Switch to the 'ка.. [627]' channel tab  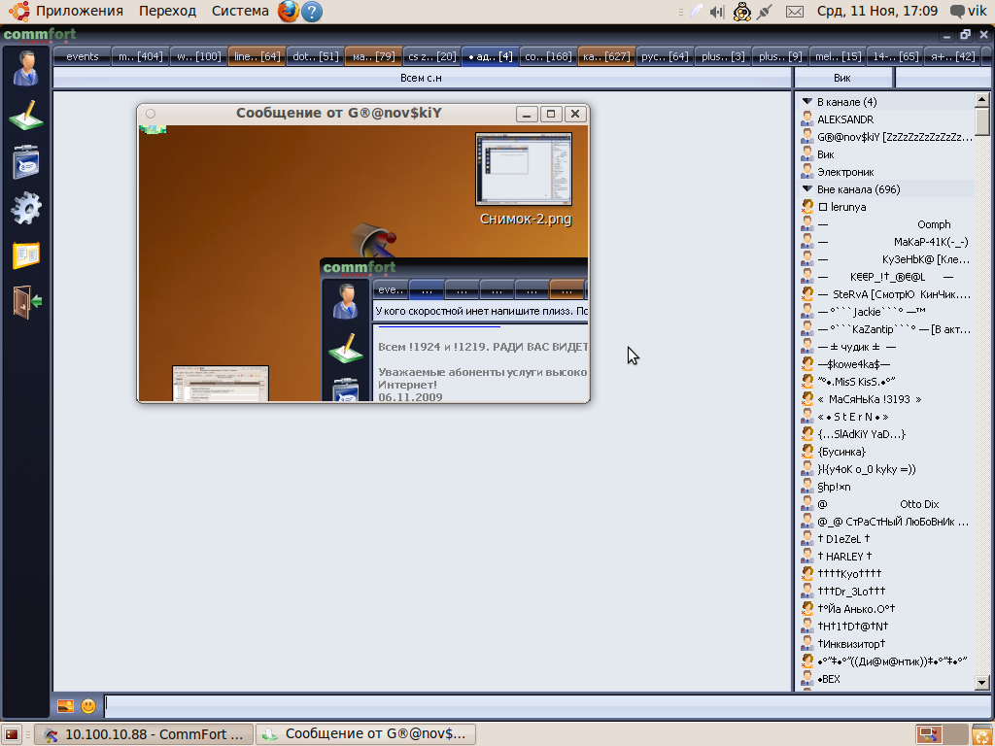tap(605, 56)
